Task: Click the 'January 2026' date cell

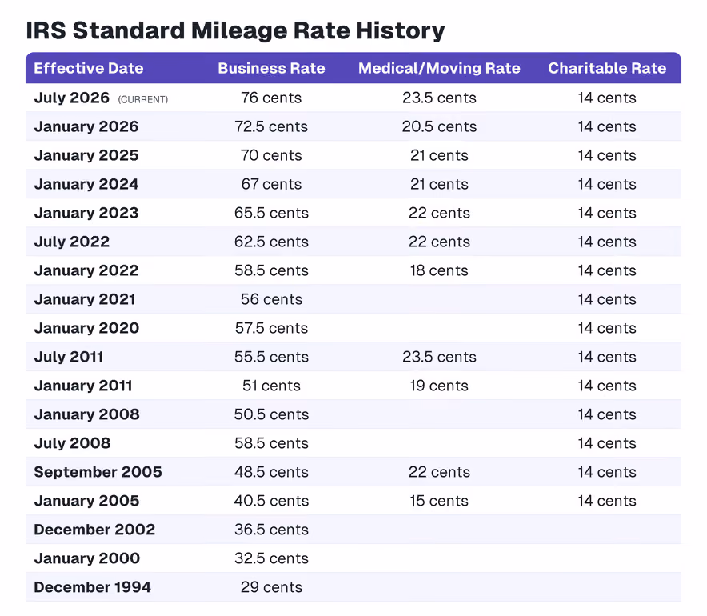Action: tap(86, 126)
